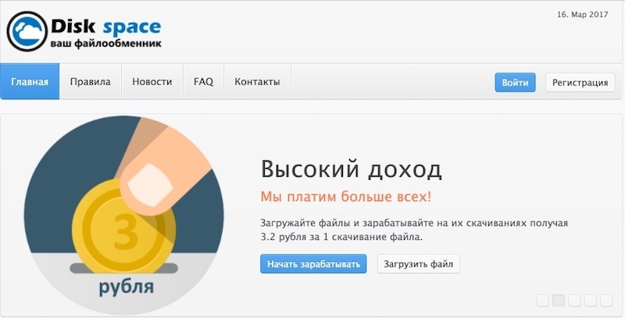Click the Войти login button
Screen dimensions: 625x319
(515, 83)
